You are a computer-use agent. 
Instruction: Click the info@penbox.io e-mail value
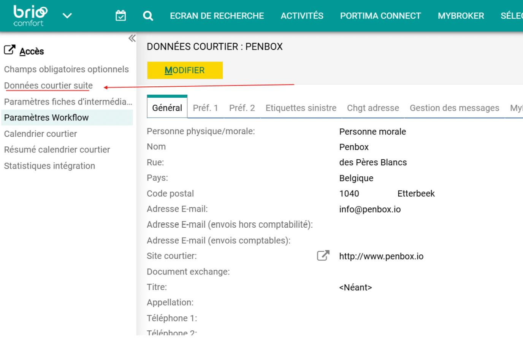[370, 209]
